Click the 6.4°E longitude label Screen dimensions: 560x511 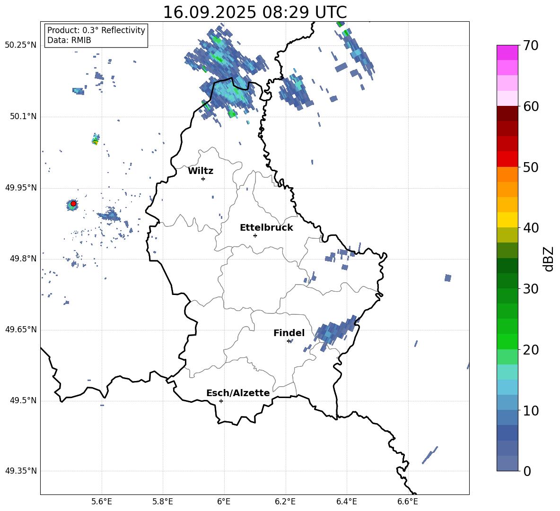pyautogui.click(x=346, y=502)
